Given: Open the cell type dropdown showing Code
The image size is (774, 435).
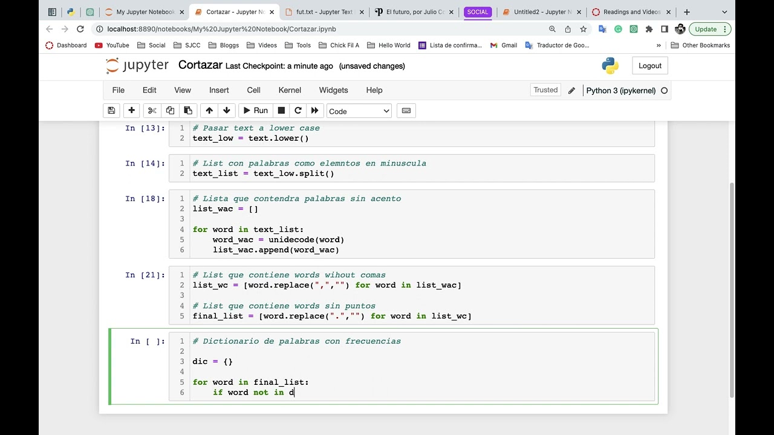Looking at the screenshot, I should tap(359, 111).
